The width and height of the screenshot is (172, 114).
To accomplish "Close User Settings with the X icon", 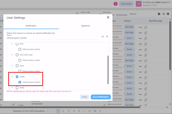I will [x=108, y=17].
